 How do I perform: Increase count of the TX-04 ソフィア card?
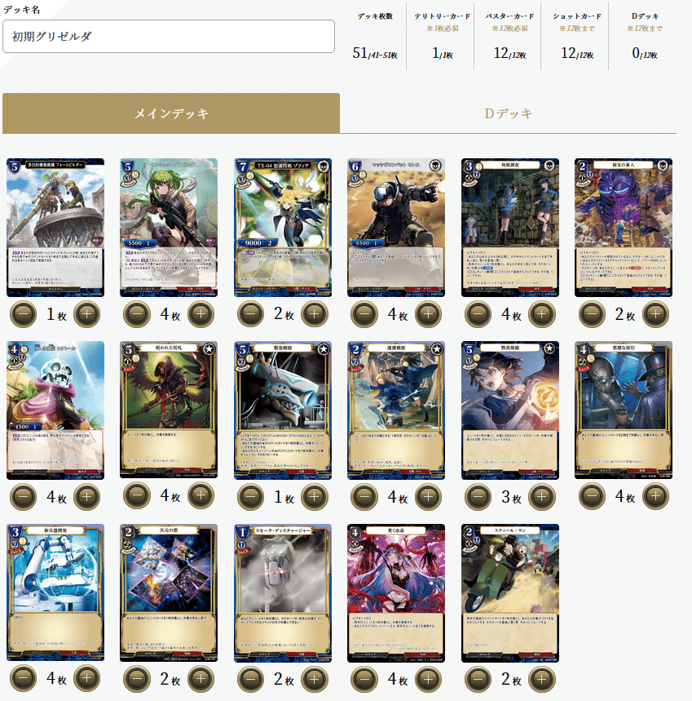[315, 314]
